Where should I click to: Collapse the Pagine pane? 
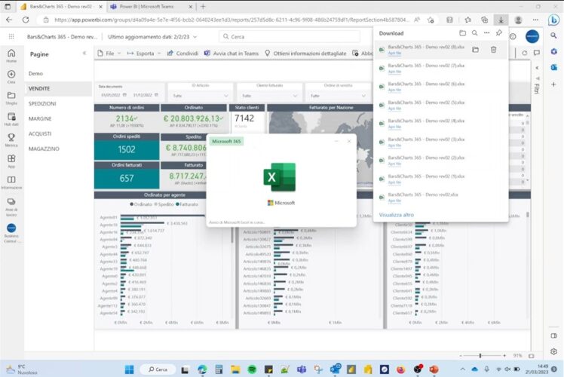85,54
